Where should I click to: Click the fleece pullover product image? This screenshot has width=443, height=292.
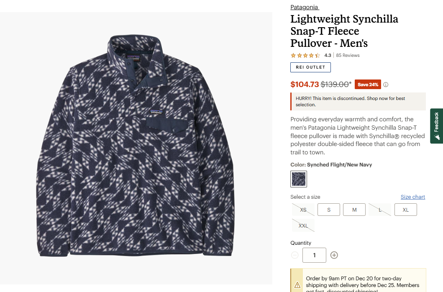136,146
